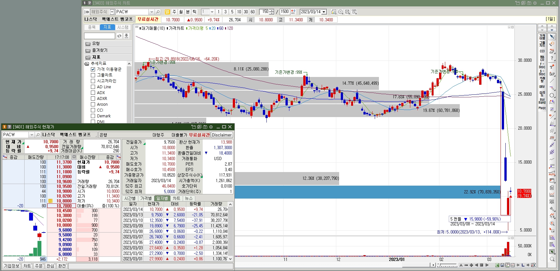Click 관심 button at bottom bar
The image size is (560, 271).
(x=50, y=266)
